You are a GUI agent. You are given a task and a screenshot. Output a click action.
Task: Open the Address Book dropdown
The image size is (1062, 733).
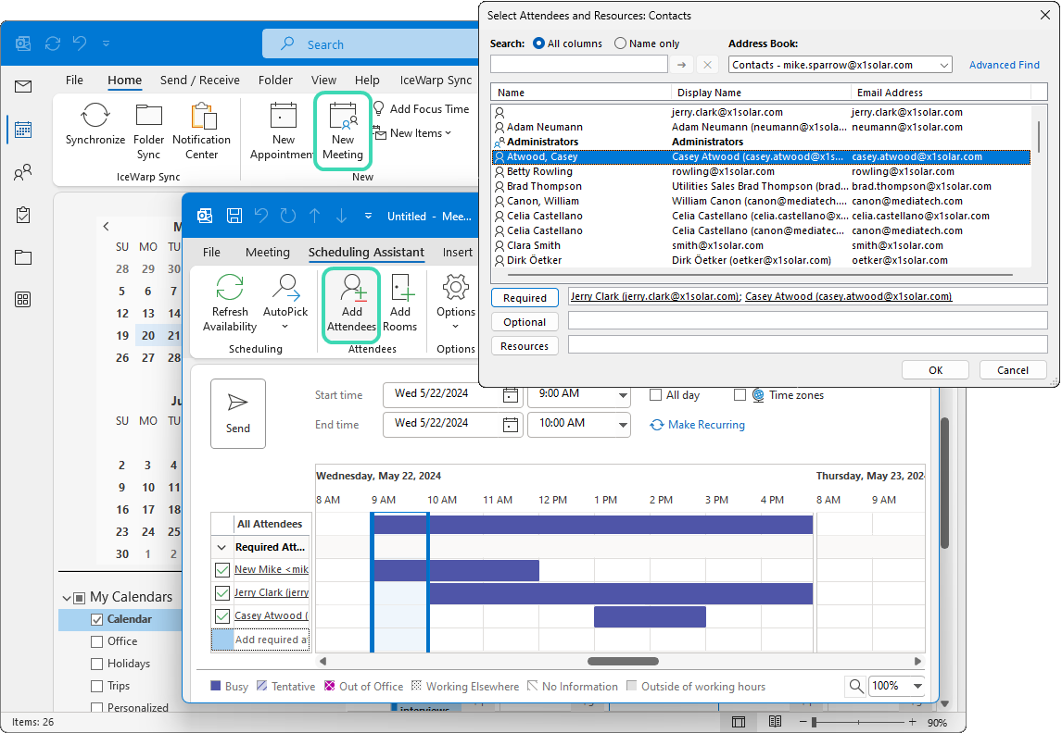(x=943, y=65)
